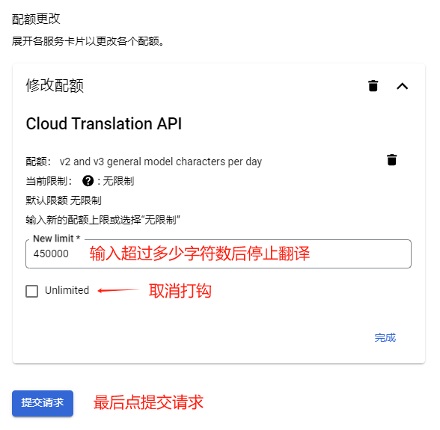Focus the New limit input field
The height and width of the screenshot is (430, 440).
click(x=219, y=254)
